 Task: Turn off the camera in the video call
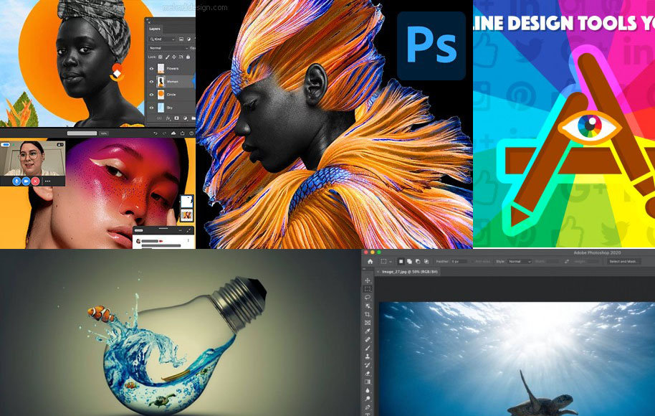click(26, 181)
